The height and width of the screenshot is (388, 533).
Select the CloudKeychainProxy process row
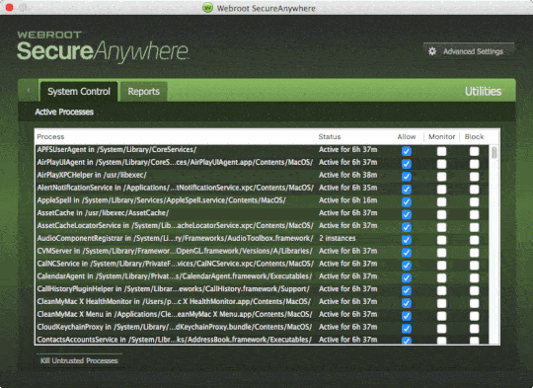262,327
